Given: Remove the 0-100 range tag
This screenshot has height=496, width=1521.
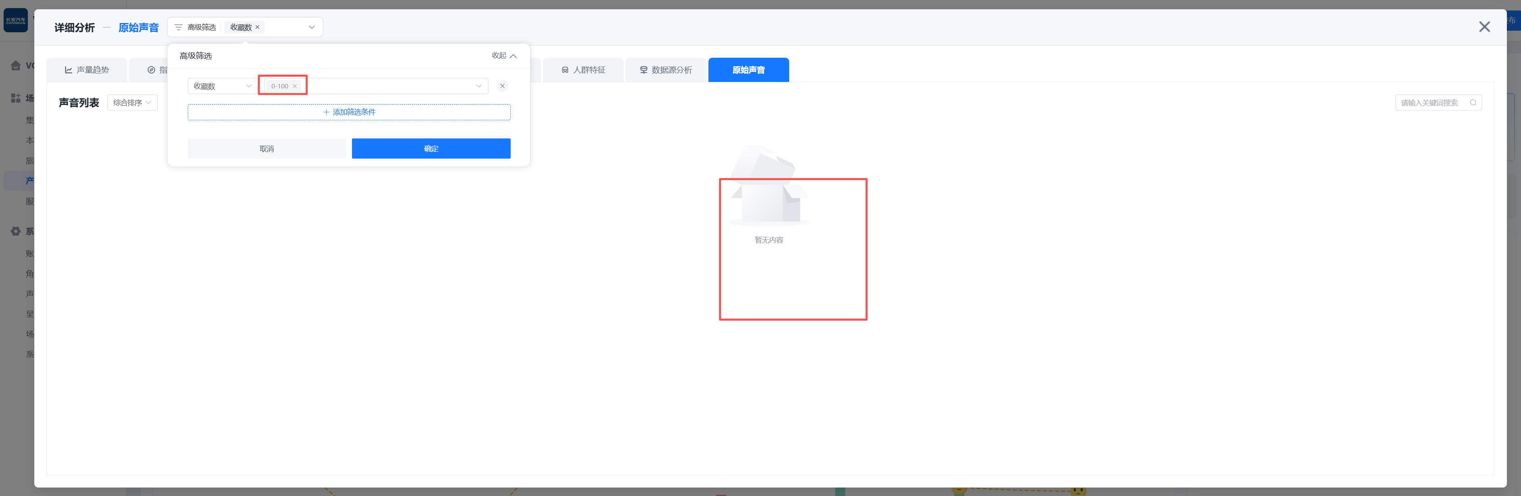Looking at the screenshot, I should [x=295, y=86].
